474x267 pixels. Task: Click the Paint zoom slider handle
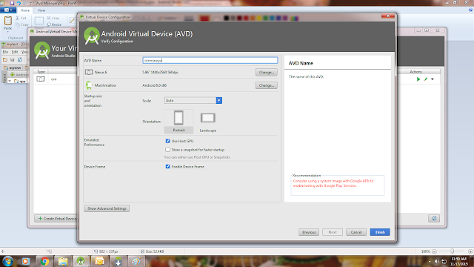pos(453,251)
